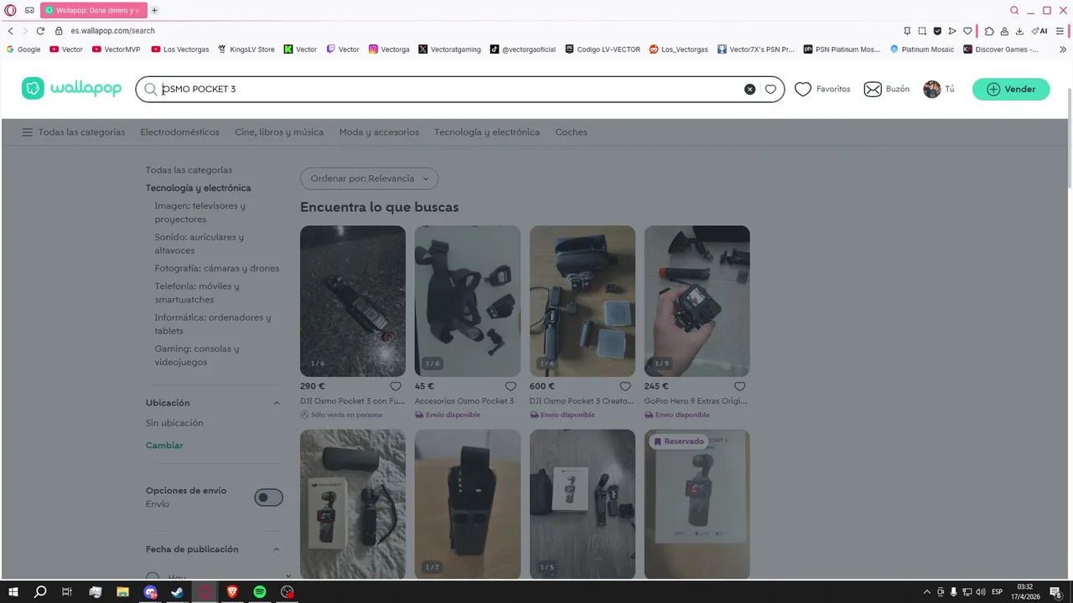This screenshot has height=603, width=1073.
Task: Select Gaming: consolas y videojuegos subcategory
Action: (197, 355)
